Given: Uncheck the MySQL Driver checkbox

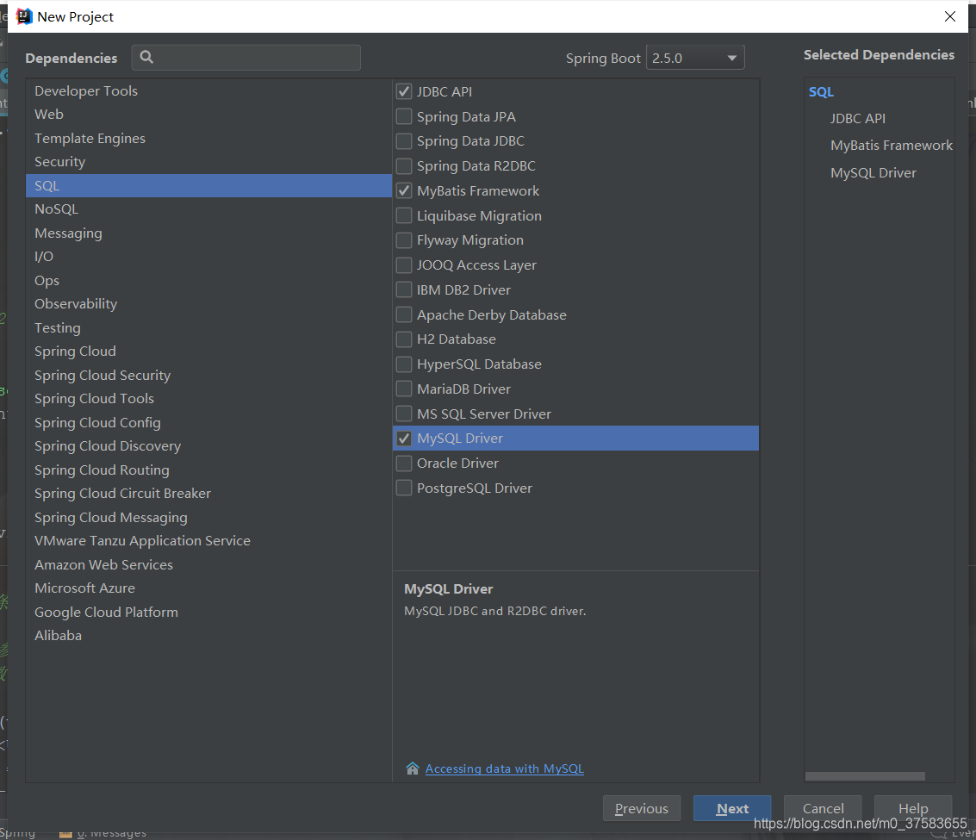Looking at the screenshot, I should [404, 439].
